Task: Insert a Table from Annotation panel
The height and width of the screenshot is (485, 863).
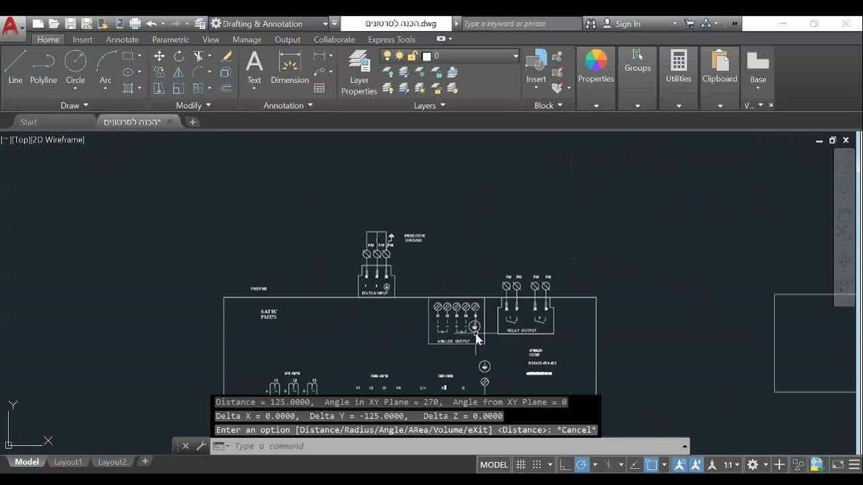Action: 320,88
